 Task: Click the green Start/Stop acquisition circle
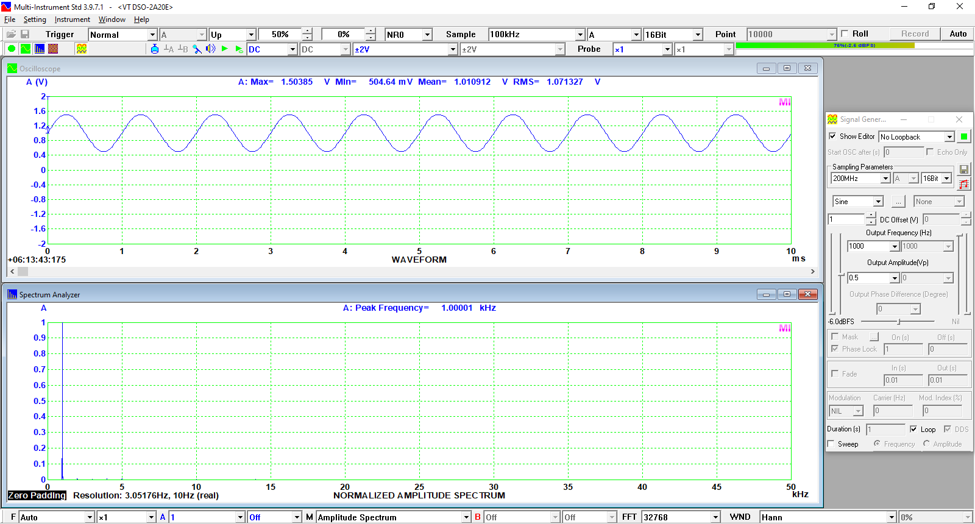(12, 49)
